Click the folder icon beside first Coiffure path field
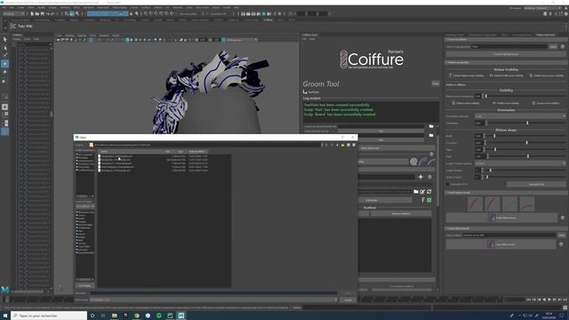This screenshot has height=320, width=569. 431,126
